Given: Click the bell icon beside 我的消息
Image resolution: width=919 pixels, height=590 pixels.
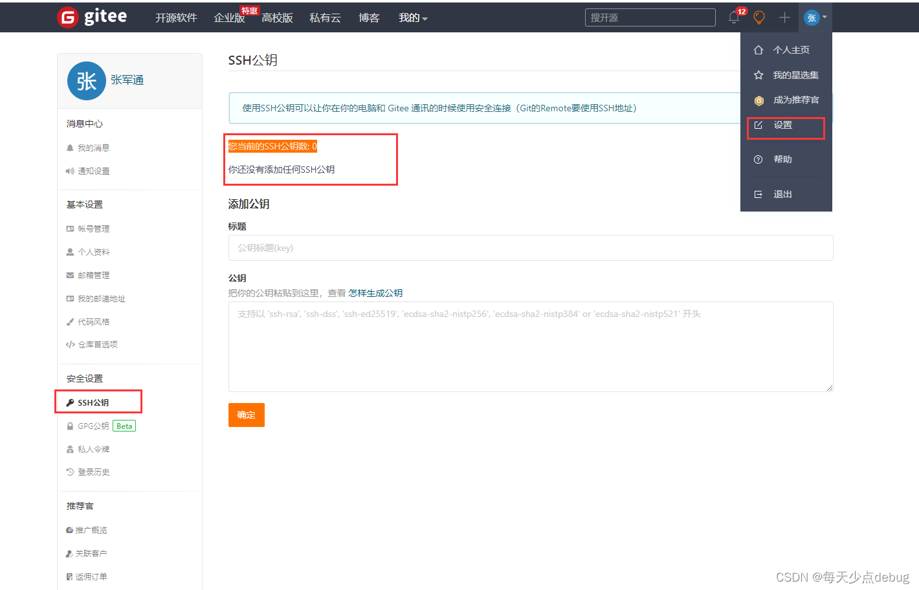Looking at the screenshot, I should (x=70, y=148).
